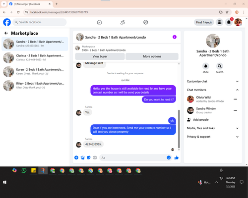
Task: Click View buyer button
Action: tap(100, 56)
